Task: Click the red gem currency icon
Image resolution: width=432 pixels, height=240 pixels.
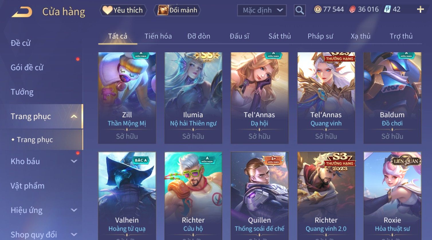Action: tap(352, 9)
